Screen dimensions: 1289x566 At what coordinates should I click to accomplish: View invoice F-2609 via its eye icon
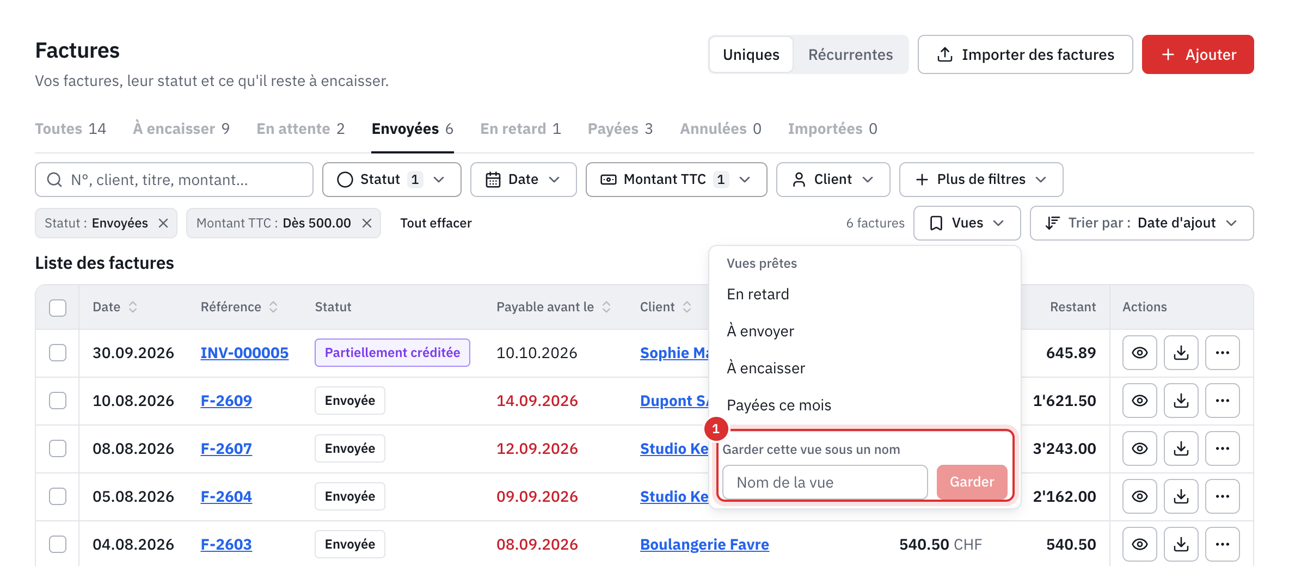tap(1139, 401)
